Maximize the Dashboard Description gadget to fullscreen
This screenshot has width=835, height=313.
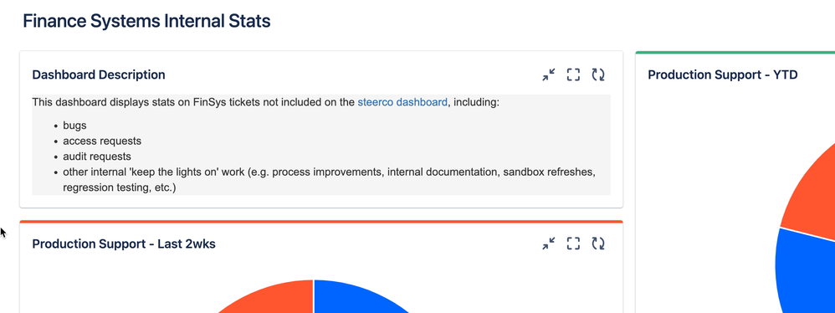[573, 74]
